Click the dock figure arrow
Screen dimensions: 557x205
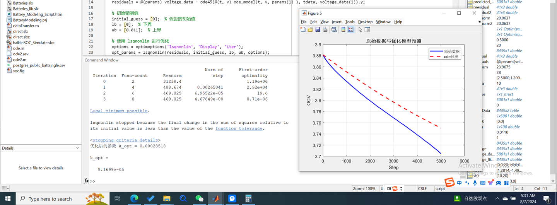click(x=479, y=22)
